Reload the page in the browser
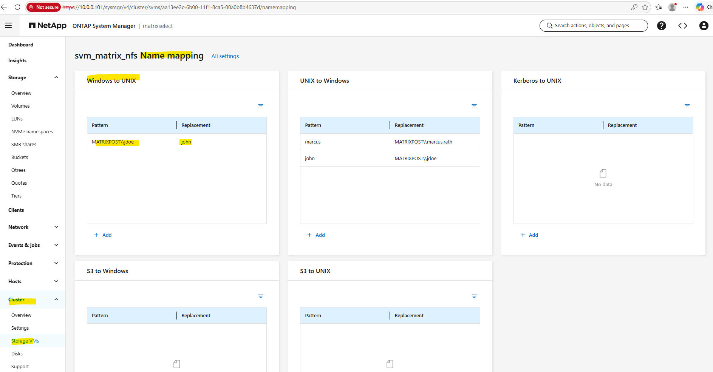The image size is (713, 372). click(x=17, y=7)
